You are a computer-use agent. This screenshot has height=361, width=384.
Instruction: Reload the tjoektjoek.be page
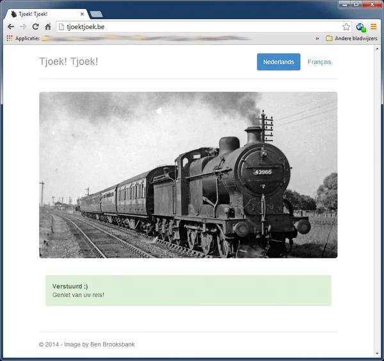36,26
